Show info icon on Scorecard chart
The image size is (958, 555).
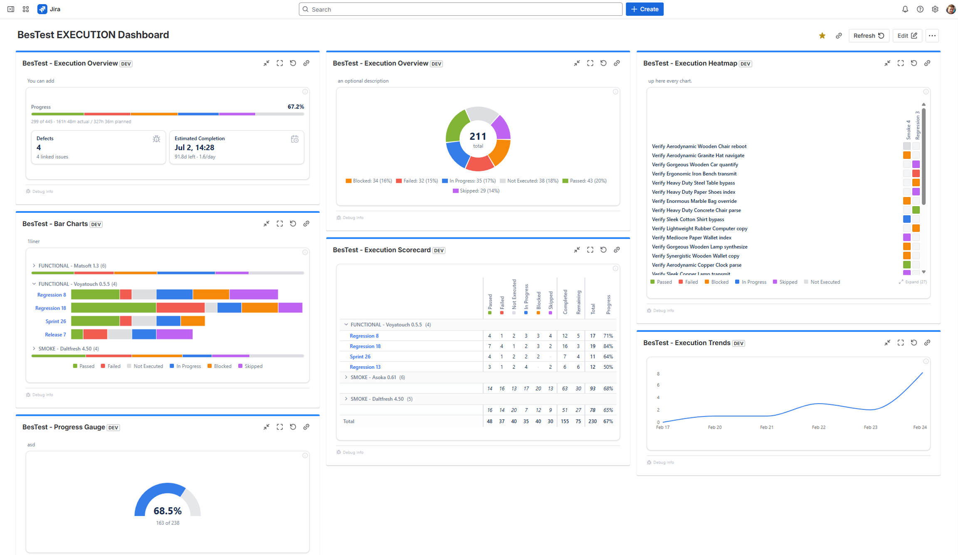(615, 269)
